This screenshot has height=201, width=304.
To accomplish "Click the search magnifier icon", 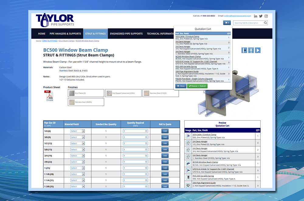I will (265, 23).
